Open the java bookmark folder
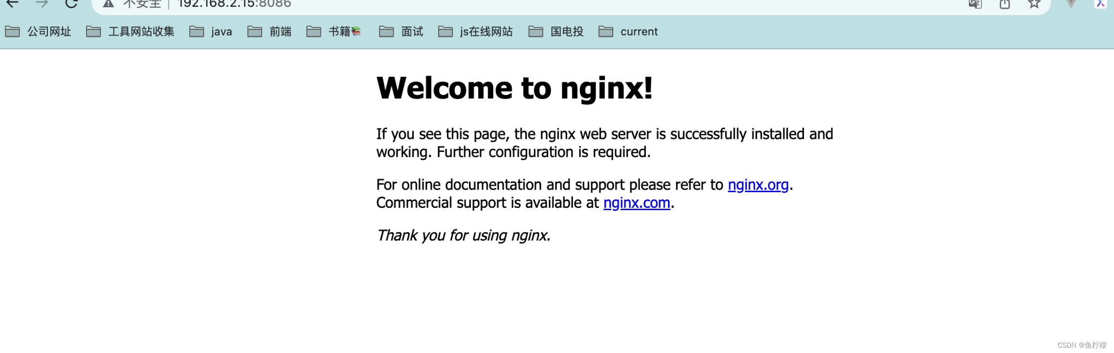1114x353 pixels. pos(211,32)
